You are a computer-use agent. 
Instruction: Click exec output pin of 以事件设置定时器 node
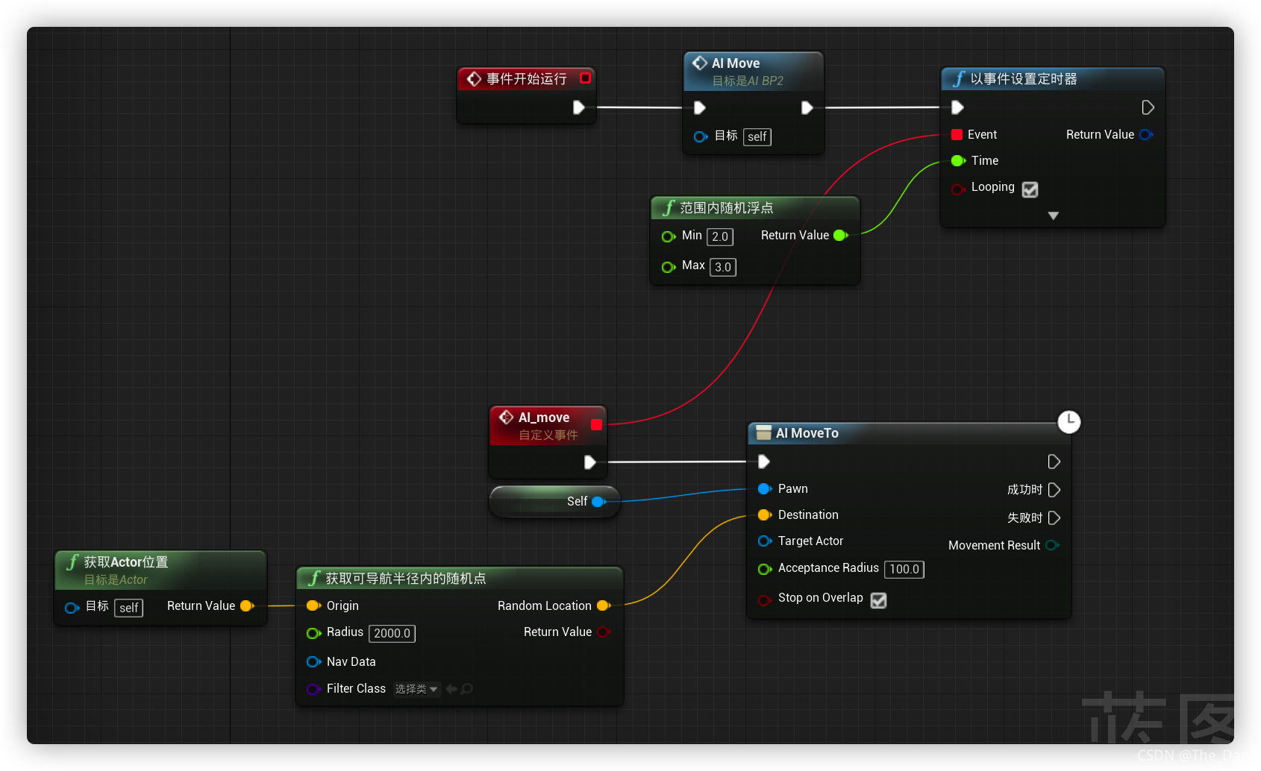tap(1148, 107)
